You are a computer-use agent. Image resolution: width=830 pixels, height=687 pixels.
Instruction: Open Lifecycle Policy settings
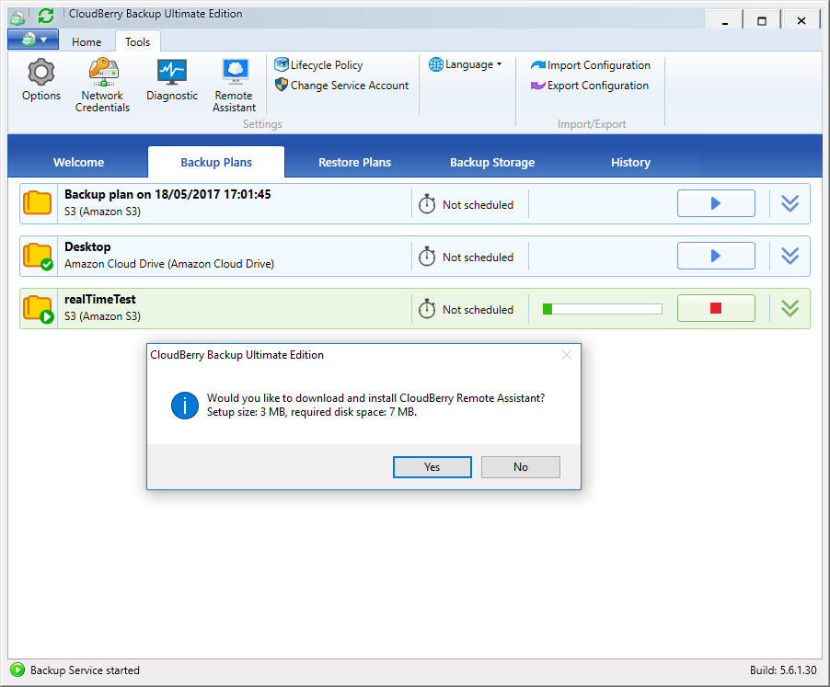318,65
